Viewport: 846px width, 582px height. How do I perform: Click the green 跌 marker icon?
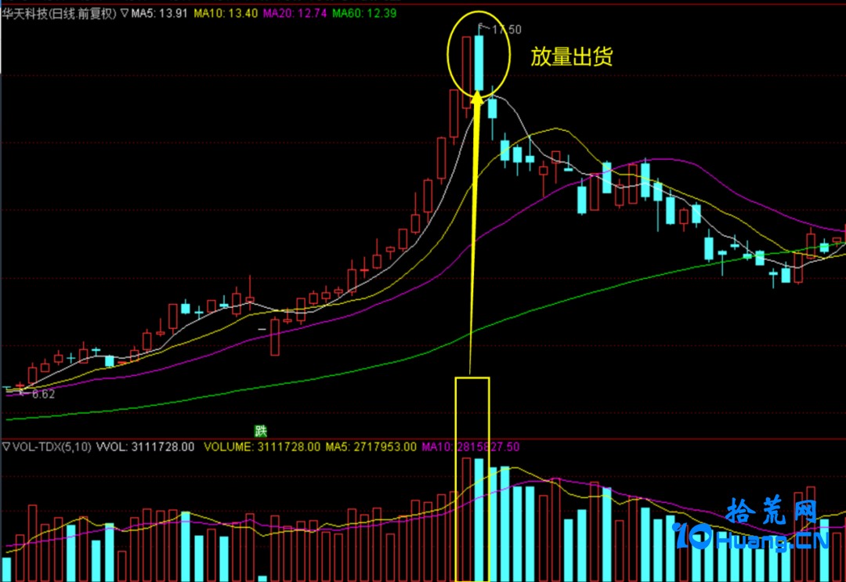(261, 431)
